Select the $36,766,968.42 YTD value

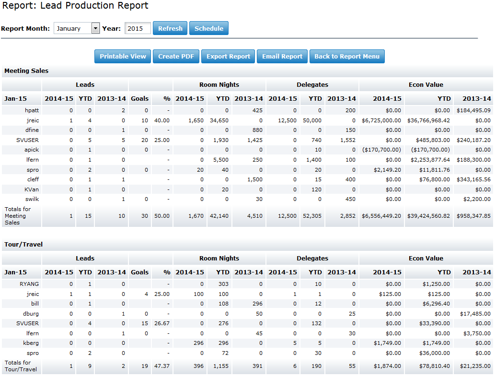[428, 120]
